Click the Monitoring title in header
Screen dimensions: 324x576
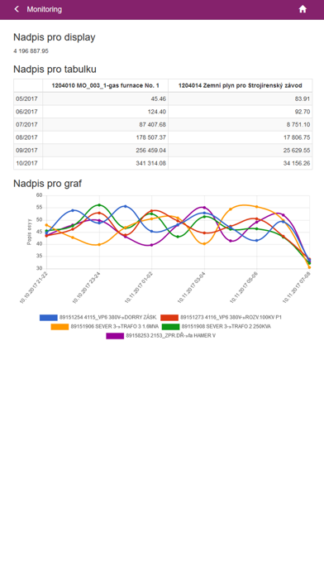45,9
